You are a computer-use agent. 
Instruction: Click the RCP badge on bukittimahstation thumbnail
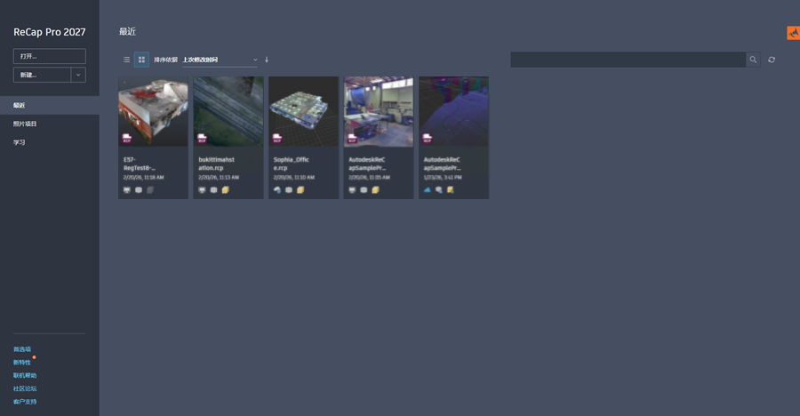coord(202,139)
